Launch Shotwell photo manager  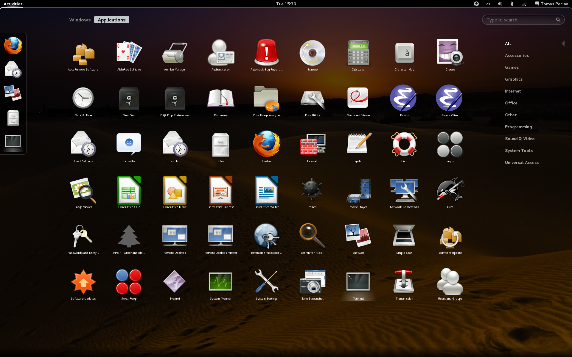click(358, 239)
